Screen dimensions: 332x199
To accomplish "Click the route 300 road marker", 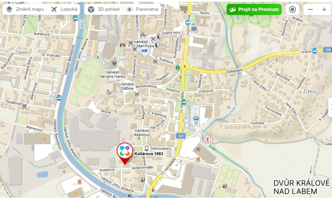I will click(x=181, y=136).
